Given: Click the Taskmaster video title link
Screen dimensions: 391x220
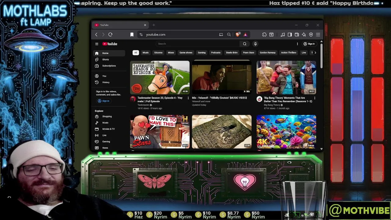Looking at the screenshot, I should coord(160,99).
